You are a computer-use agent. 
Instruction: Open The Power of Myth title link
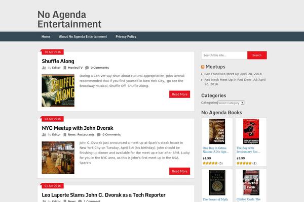coord(215,199)
